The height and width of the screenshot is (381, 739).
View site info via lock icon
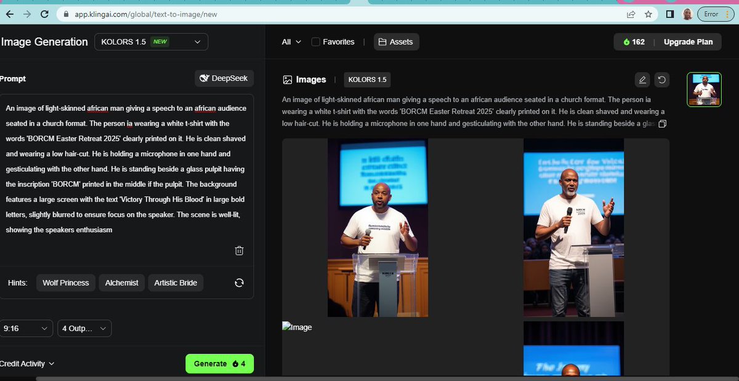click(66, 14)
